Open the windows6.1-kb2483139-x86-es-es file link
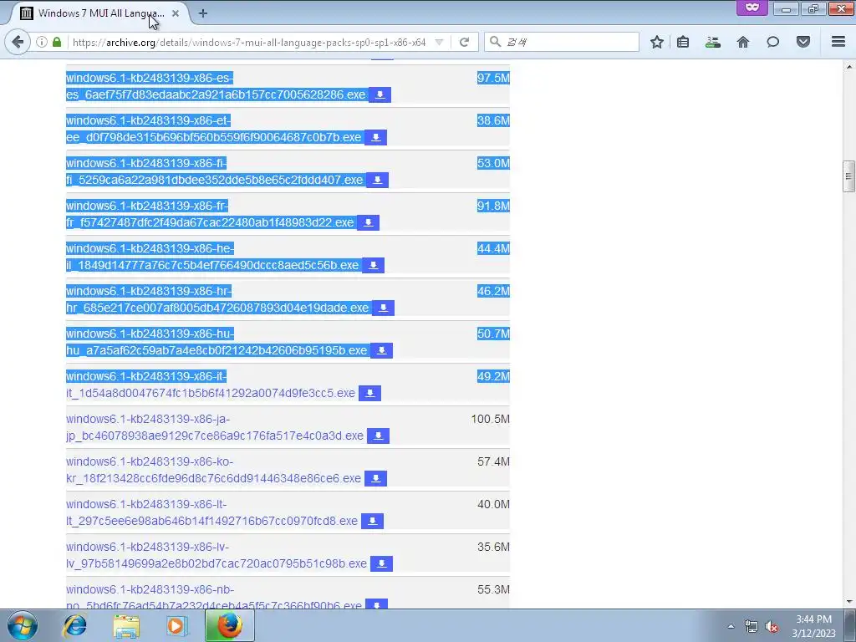Image resolution: width=856 pixels, height=642 pixels. (216, 86)
